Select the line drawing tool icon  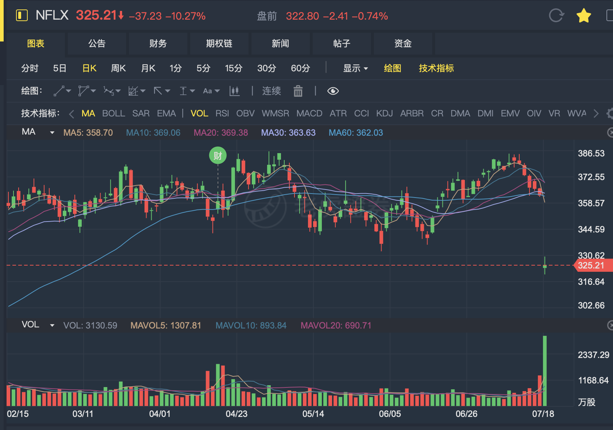59,91
